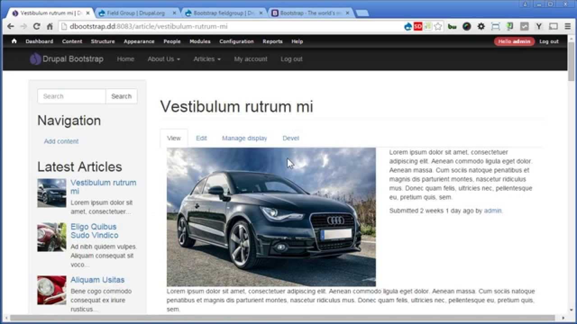577x324 pixels.
Task: Click the horizontal scrollbar at bottom
Action: tap(283, 318)
